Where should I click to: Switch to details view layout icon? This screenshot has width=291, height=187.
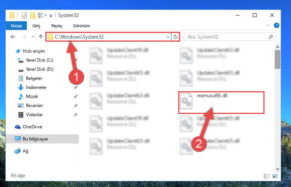pyautogui.click(x=267, y=176)
